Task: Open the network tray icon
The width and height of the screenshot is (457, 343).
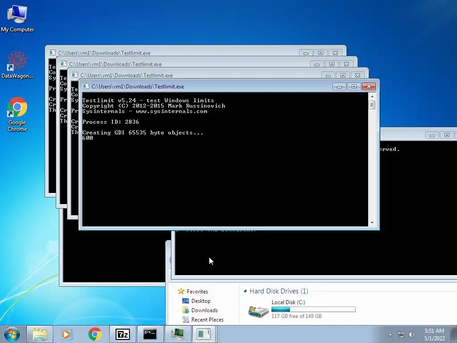Action: click(x=401, y=335)
